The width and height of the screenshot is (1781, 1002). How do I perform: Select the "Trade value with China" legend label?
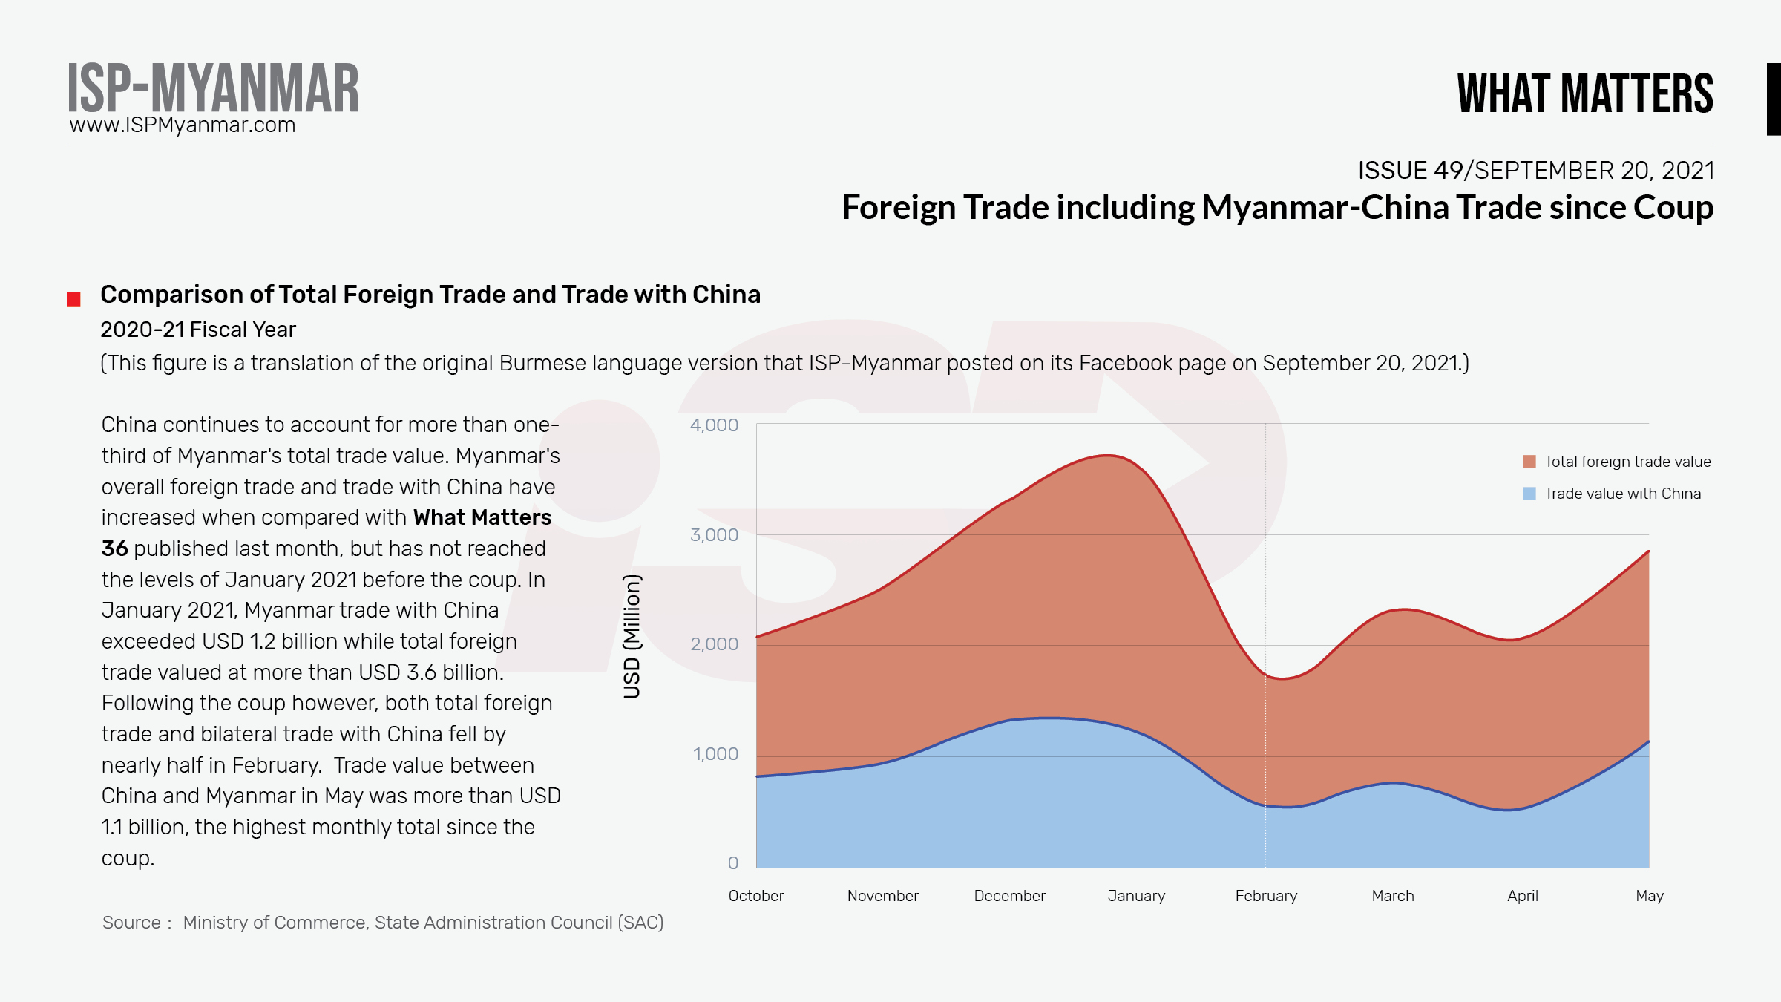pos(1622,494)
